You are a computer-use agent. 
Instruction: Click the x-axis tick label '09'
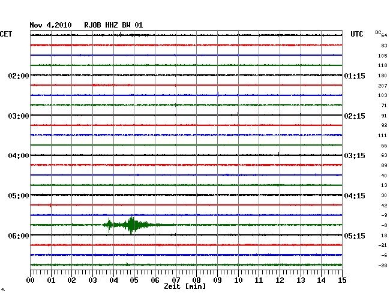(x=217, y=280)
